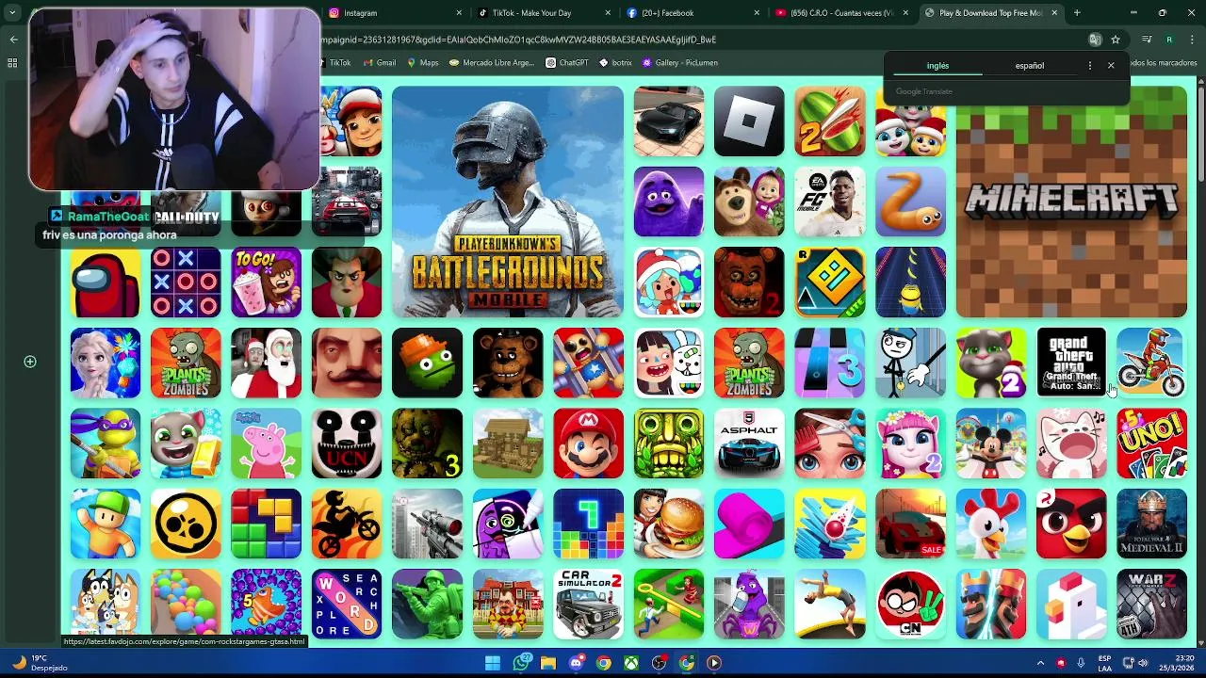Open the Word Search letters tile

click(347, 605)
